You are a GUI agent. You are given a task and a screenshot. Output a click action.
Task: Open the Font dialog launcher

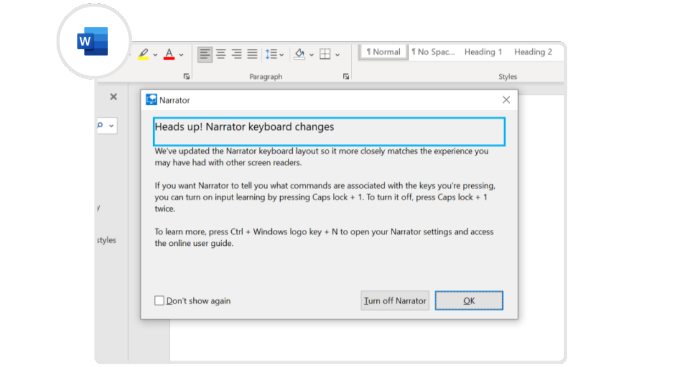click(187, 77)
